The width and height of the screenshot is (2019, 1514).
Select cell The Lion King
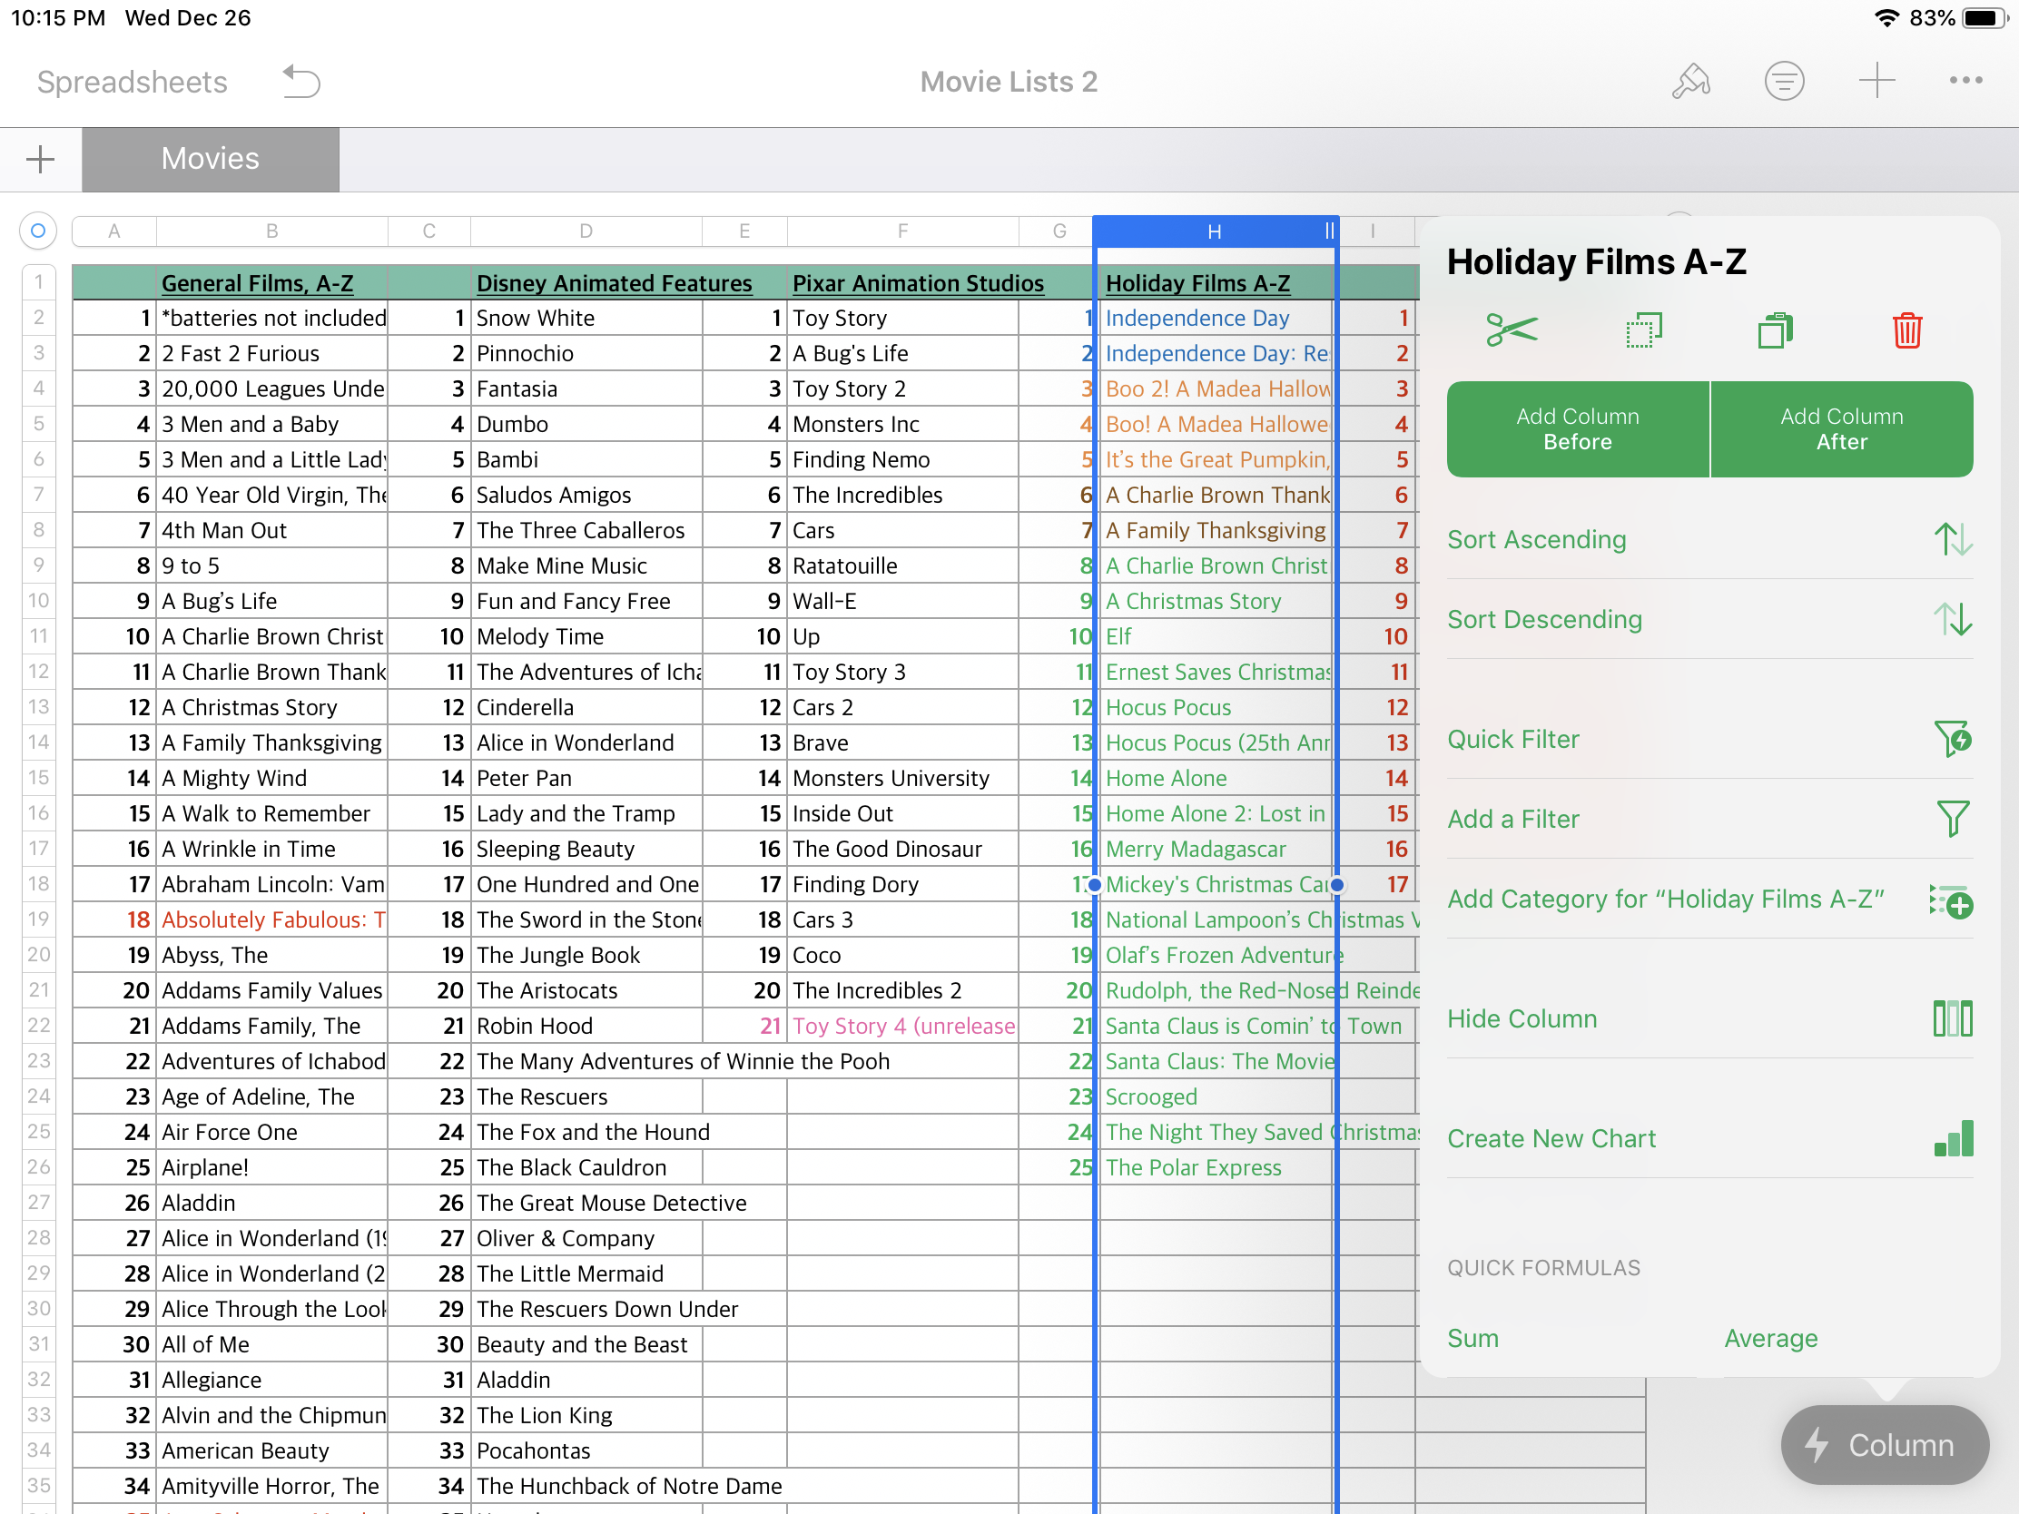coord(586,1416)
